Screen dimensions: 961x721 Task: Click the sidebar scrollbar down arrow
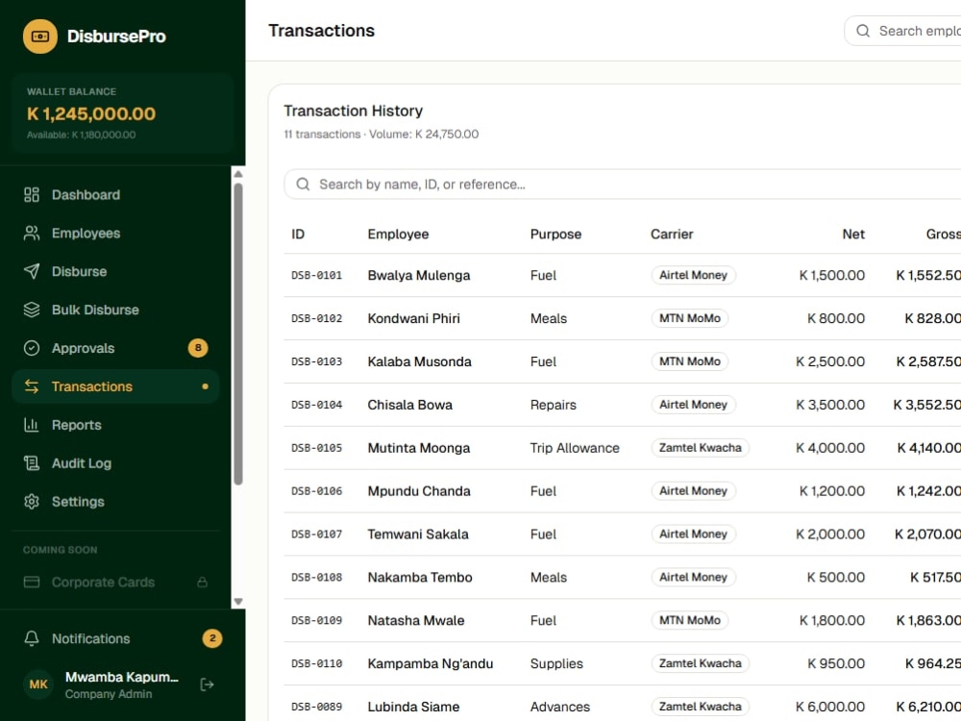(x=238, y=602)
